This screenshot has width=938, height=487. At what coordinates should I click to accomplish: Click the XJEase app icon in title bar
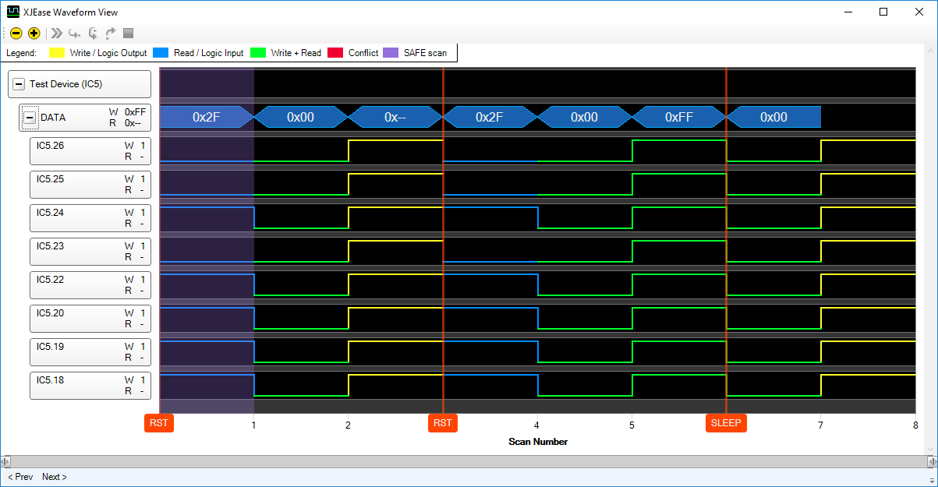click(12, 12)
